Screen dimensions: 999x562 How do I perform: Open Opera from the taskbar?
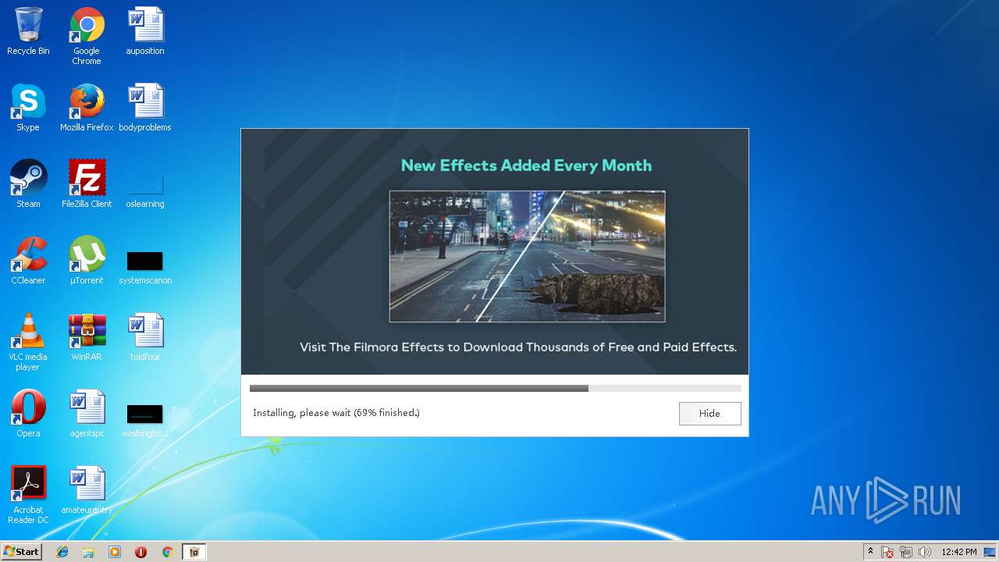(x=140, y=552)
